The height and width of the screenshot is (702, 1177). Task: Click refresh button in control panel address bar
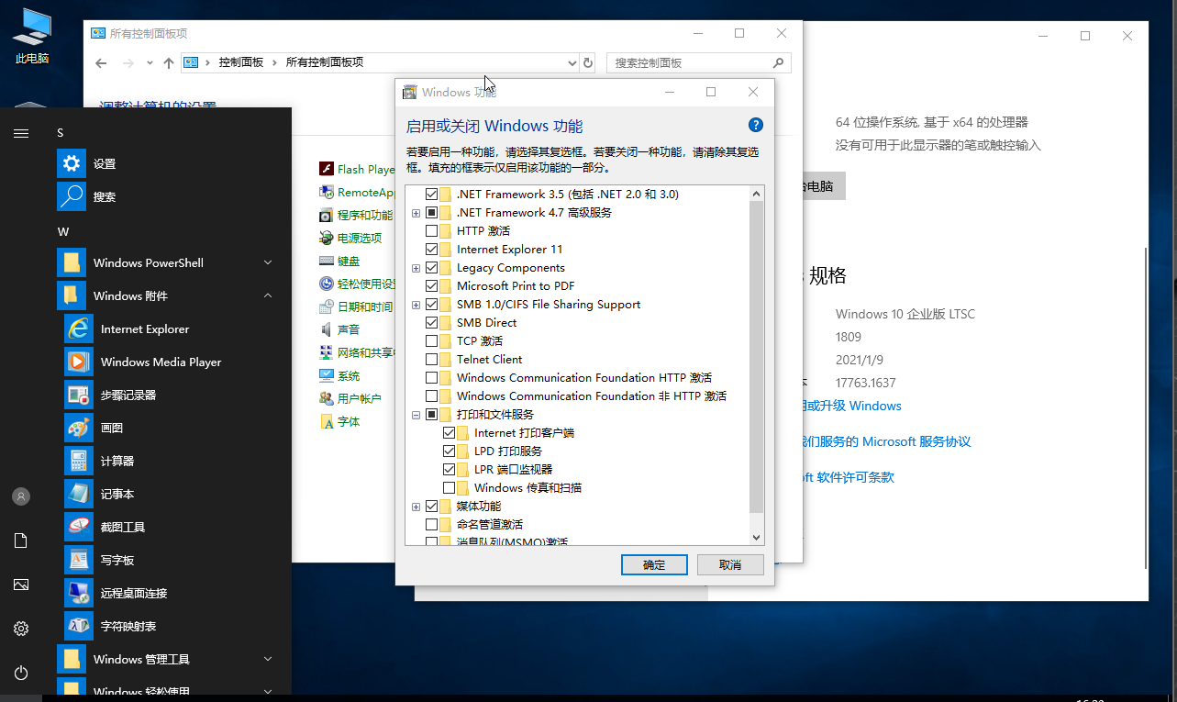[588, 62]
